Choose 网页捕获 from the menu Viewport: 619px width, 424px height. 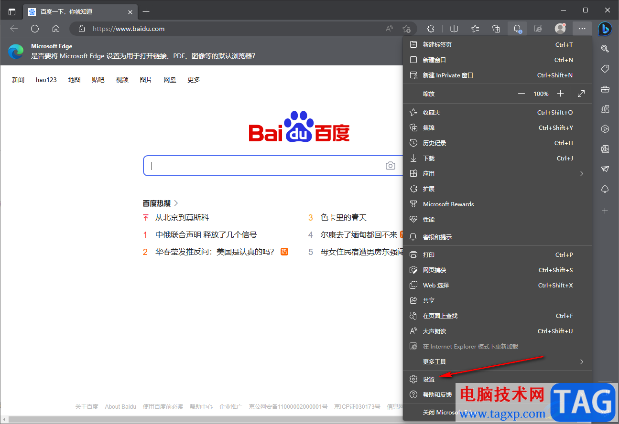coord(497,270)
